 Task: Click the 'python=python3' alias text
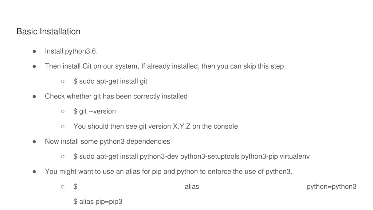pos(331,186)
